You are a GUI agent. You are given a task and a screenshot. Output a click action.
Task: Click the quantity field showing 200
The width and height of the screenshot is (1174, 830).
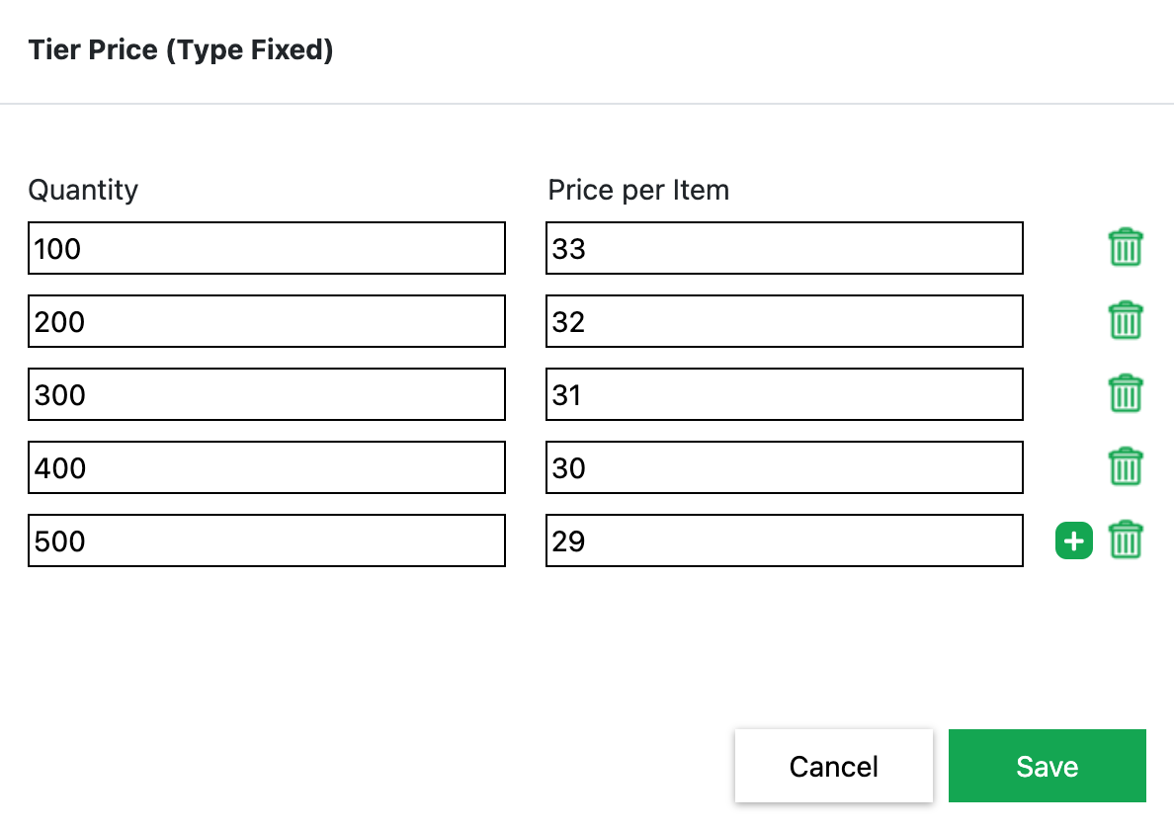[x=267, y=321]
